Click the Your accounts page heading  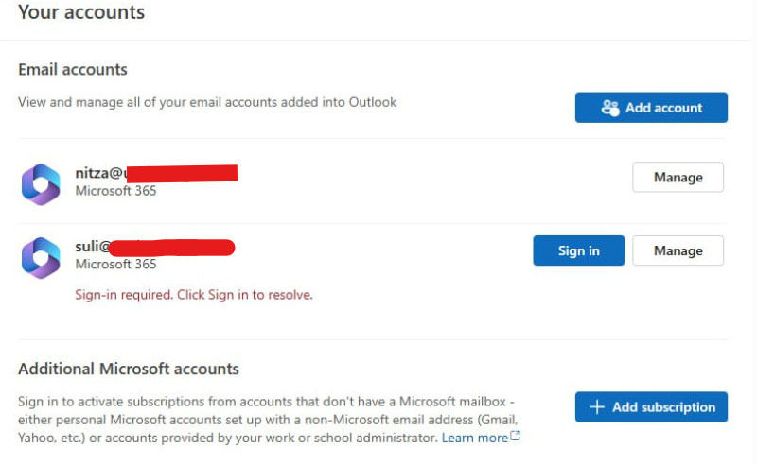pyautogui.click(x=81, y=12)
